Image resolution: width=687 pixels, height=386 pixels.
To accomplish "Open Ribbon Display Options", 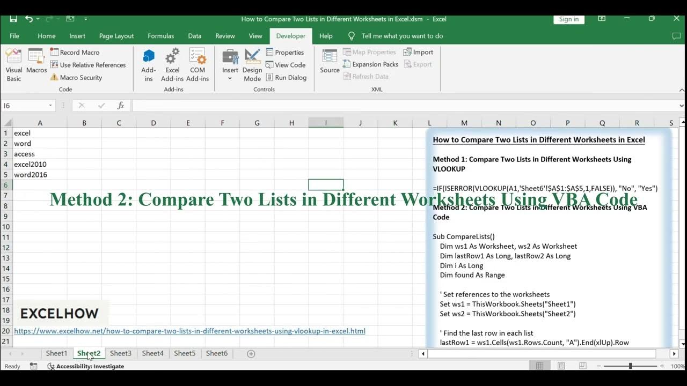I will [602, 19].
